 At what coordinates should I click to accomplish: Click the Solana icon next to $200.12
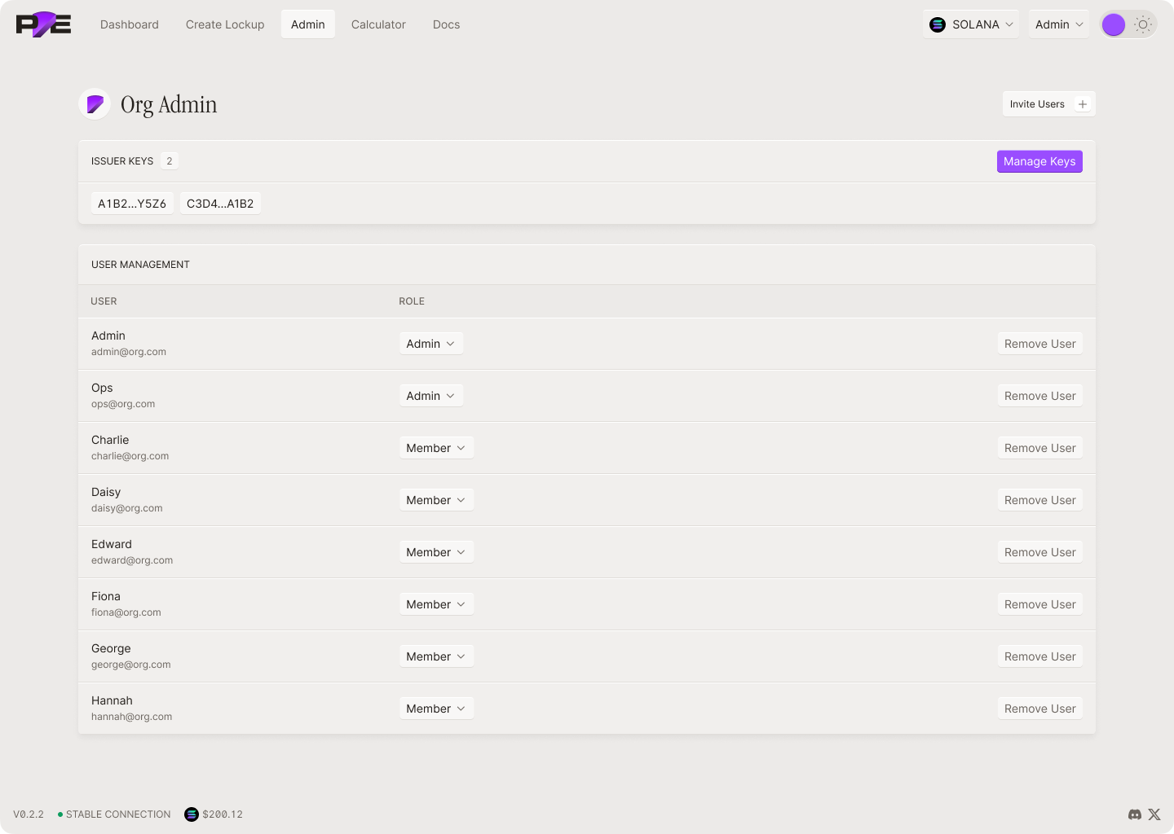coord(192,814)
